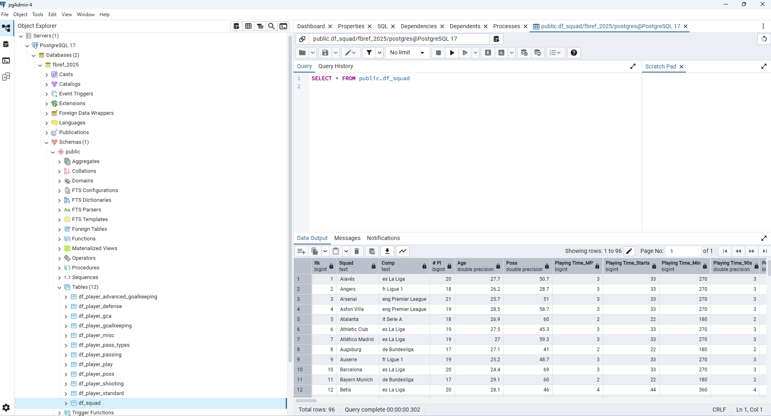This screenshot has height=416, width=771.
Task: Click the Copy rows icon
Action: tap(315, 251)
